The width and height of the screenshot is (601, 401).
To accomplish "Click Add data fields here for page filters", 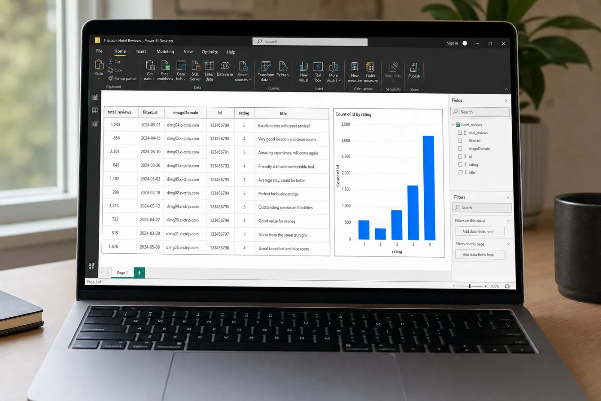I will [x=480, y=255].
